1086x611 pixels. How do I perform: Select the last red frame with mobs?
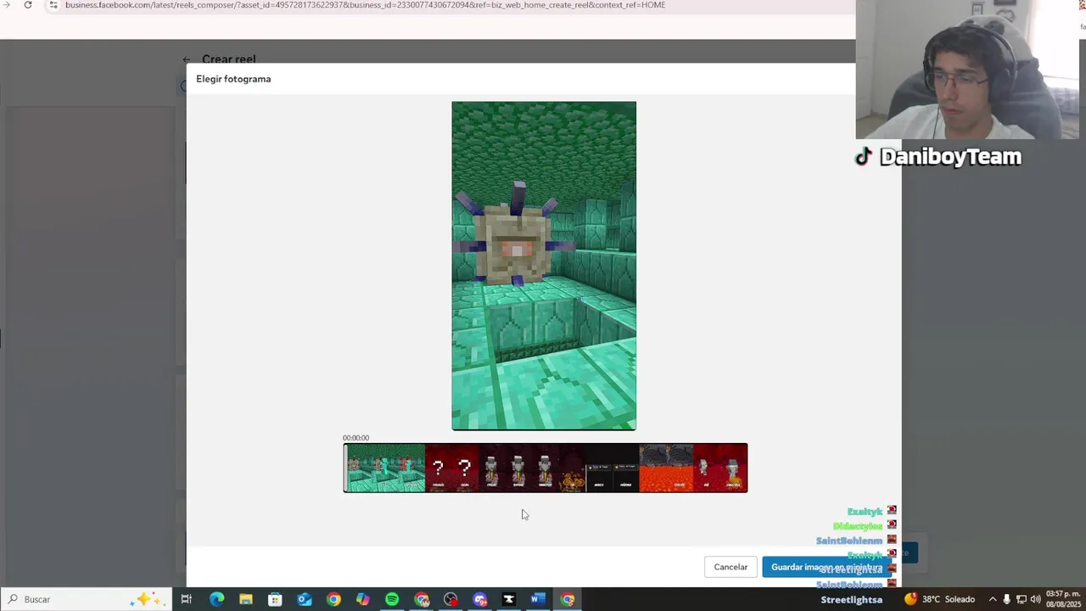tap(720, 468)
